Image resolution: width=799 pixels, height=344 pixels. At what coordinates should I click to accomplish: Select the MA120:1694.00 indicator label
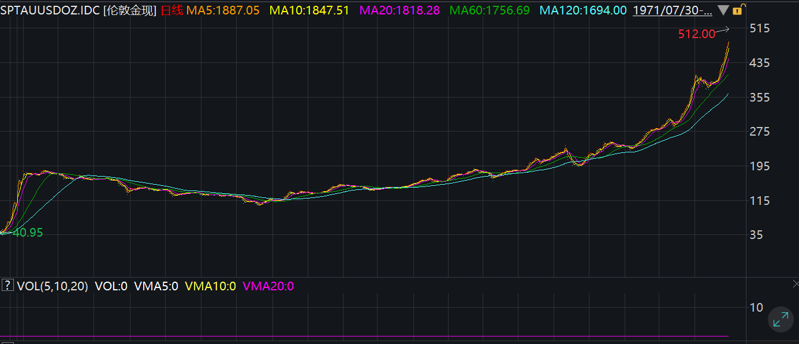point(583,10)
